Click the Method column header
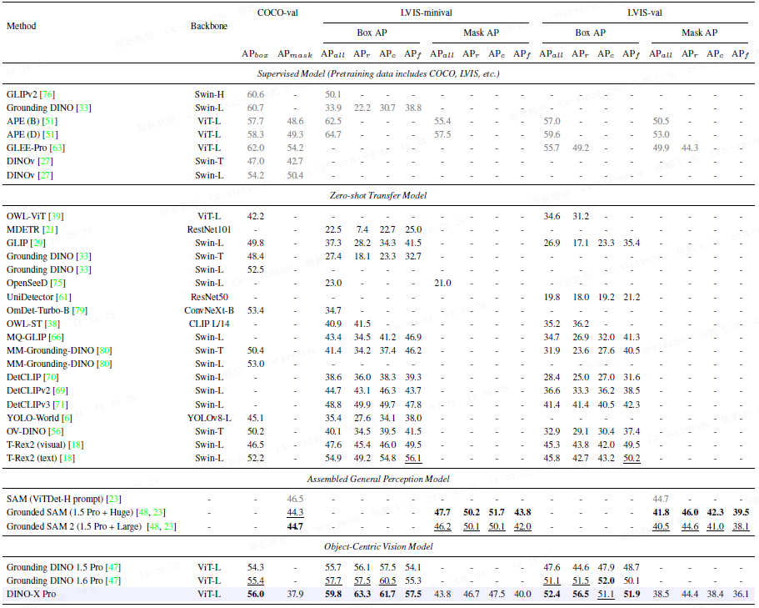The image size is (759, 608). click(x=22, y=26)
